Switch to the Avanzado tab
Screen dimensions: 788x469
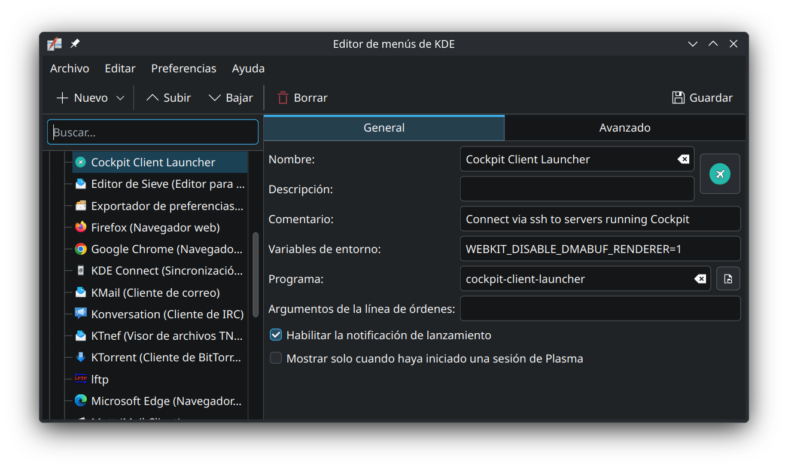(625, 128)
